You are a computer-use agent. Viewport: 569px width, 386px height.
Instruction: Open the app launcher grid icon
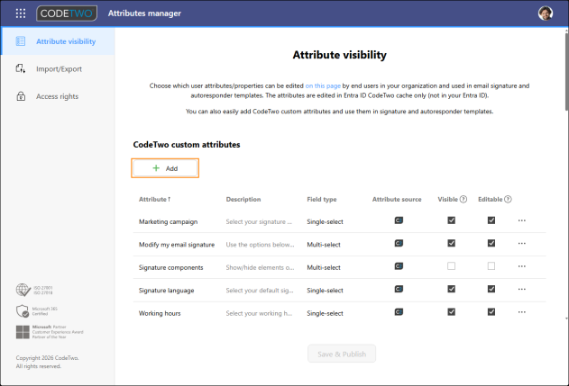21,13
